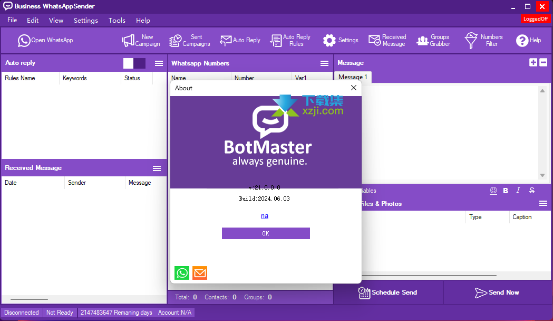Click the Files & Photos horizontal scrollbar
The width and height of the screenshot is (553, 321).
[429, 275]
